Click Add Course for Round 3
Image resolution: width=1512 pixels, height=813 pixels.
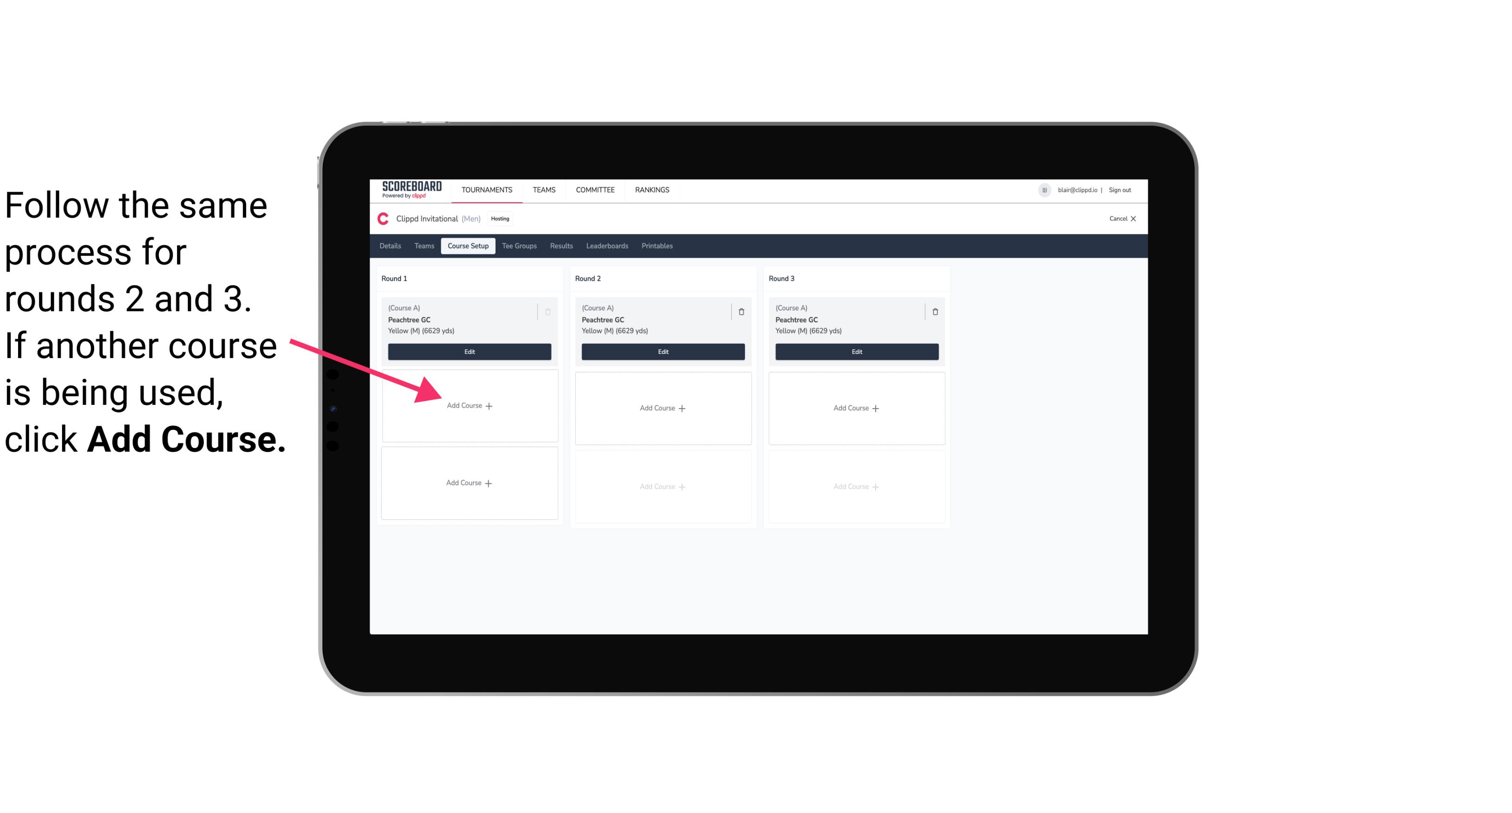[855, 408]
